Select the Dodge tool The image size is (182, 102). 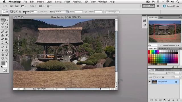[x=7, y=43]
